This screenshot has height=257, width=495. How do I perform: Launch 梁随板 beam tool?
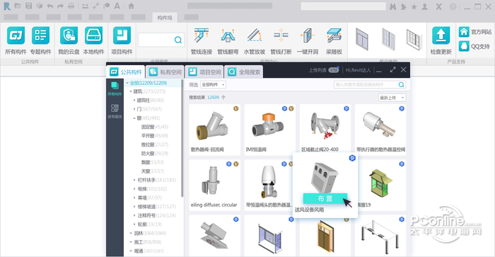click(334, 41)
